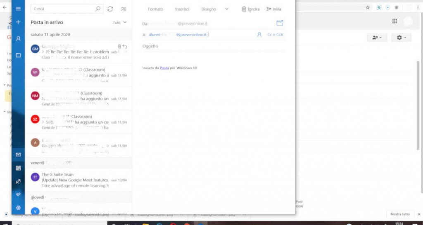
Task: Switch to Calendar from the sidebar
Action: [x=18, y=168]
